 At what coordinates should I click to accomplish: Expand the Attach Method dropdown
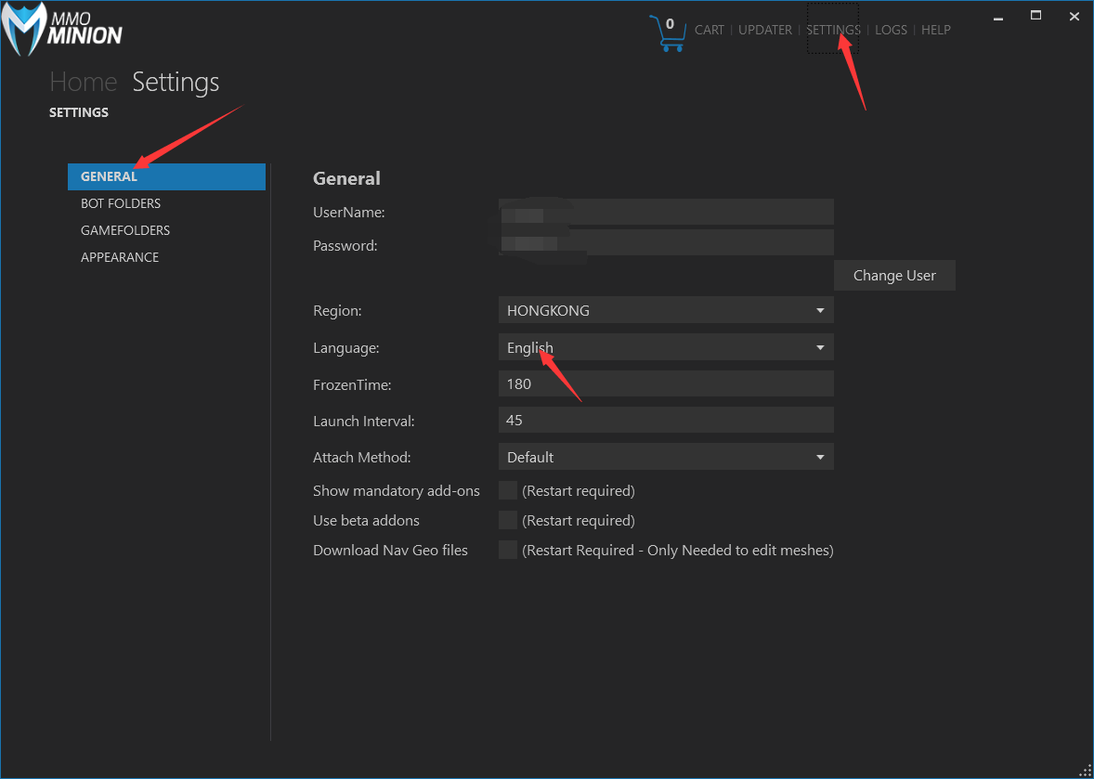[x=665, y=457]
